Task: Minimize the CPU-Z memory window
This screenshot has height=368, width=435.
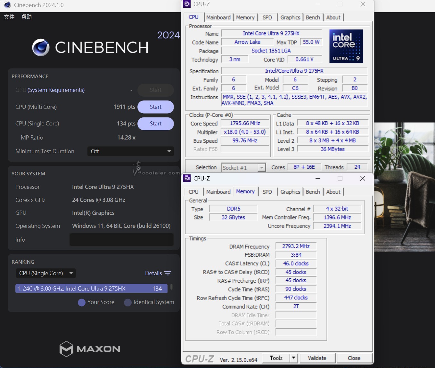Action: [318, 178]
